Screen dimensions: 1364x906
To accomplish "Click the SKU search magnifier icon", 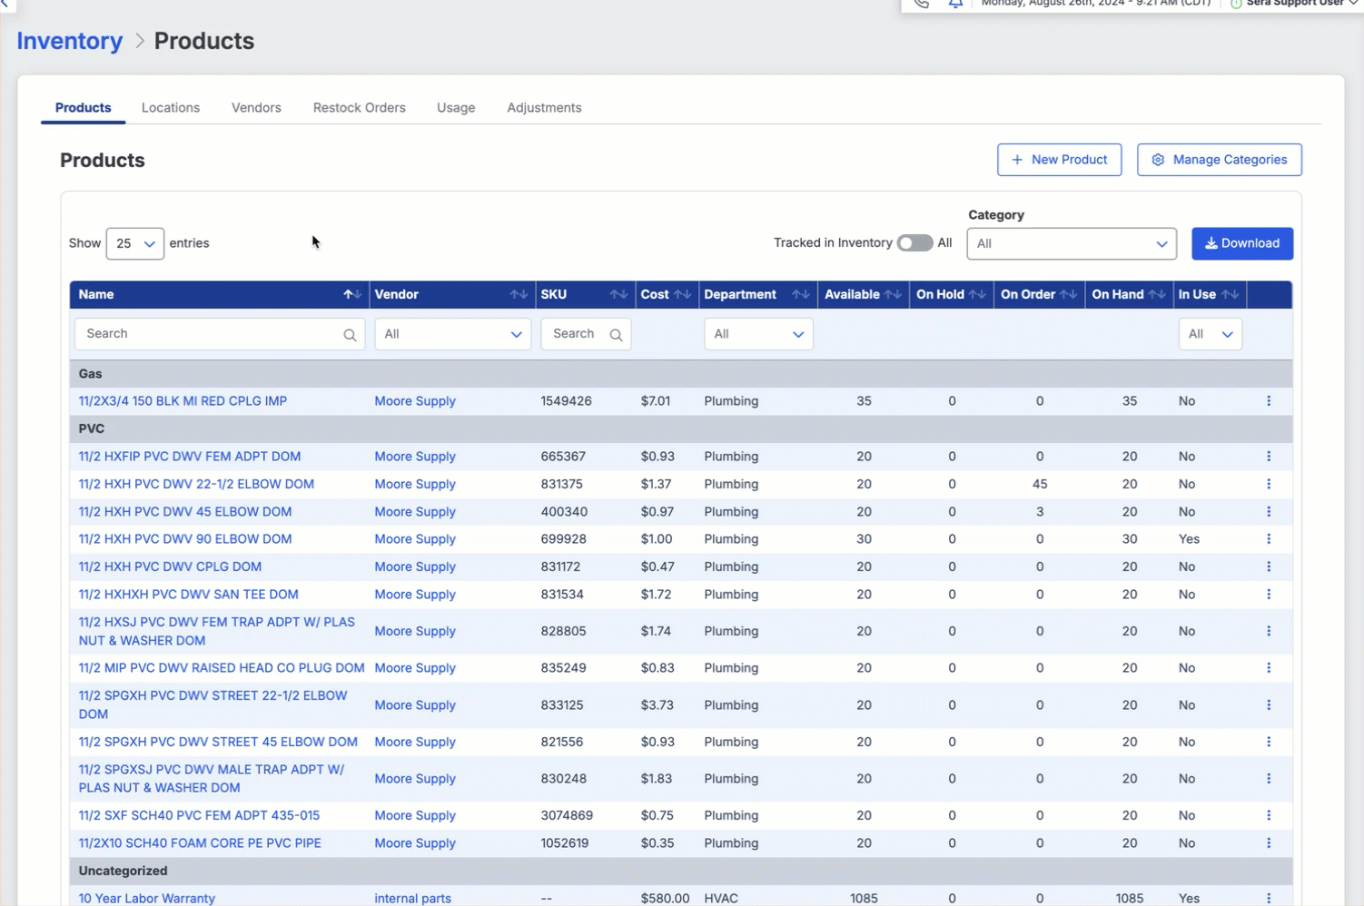I will 616,335.
